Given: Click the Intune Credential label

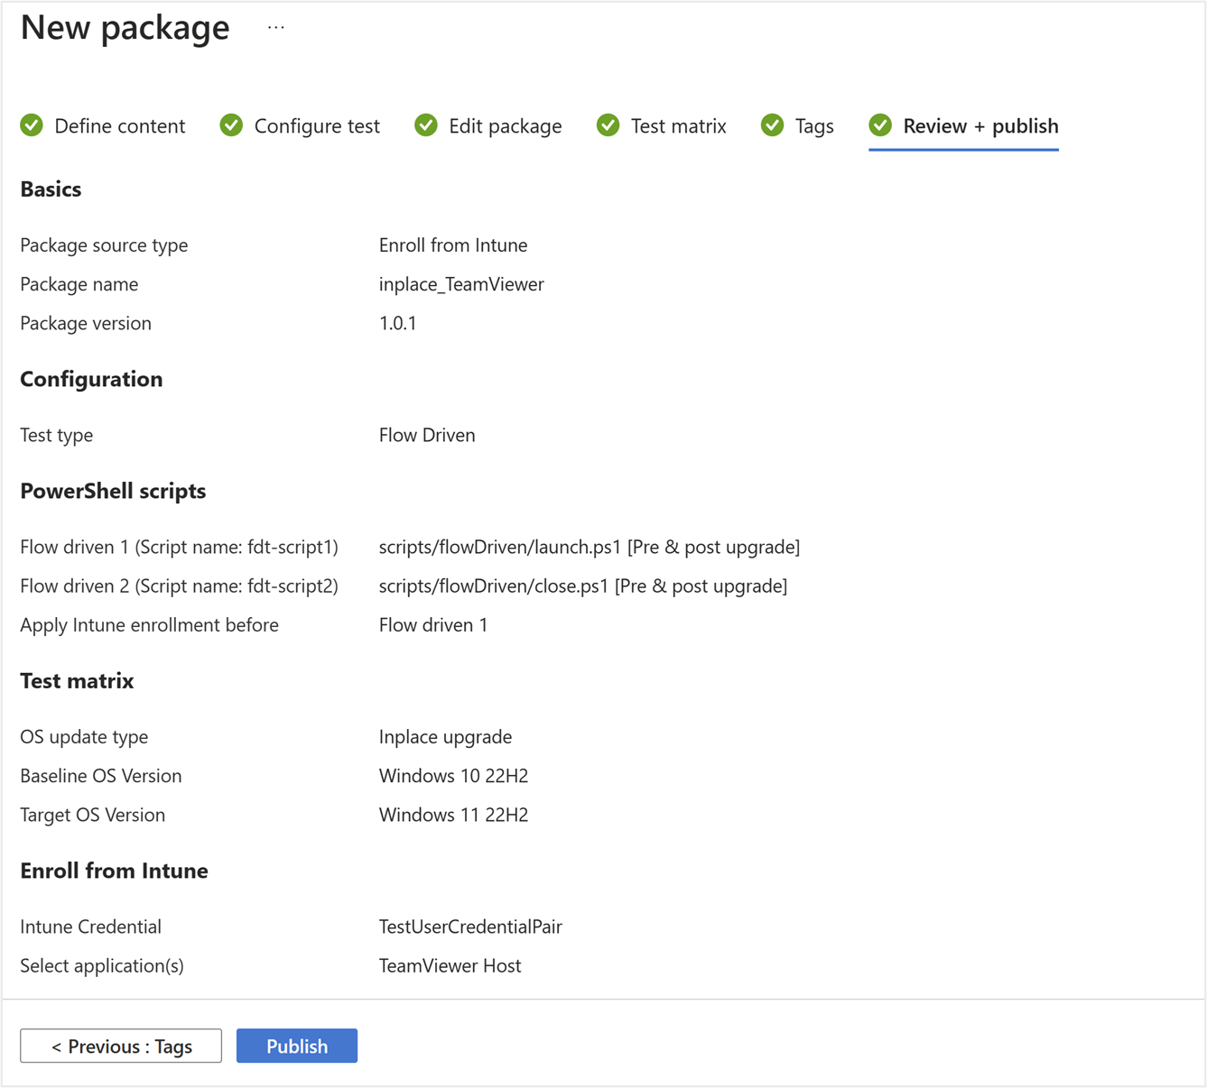Looking at the screenshot, I should tap(91, 927).
